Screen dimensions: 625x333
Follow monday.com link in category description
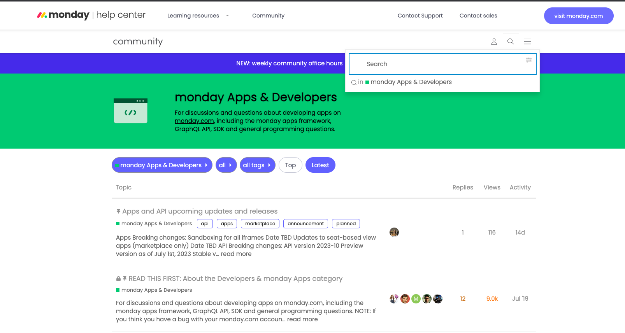click(194, 121)
